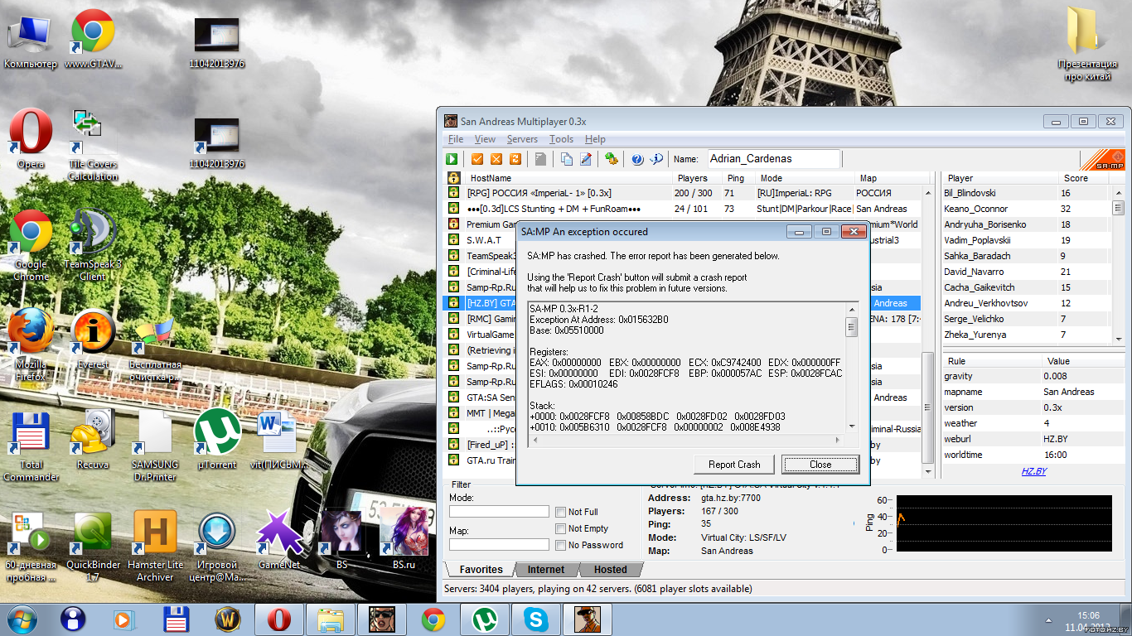This screenshot has height=636, width=1132.
Task: Open the GameNet desktop shortcut
Action: point(279,541)
